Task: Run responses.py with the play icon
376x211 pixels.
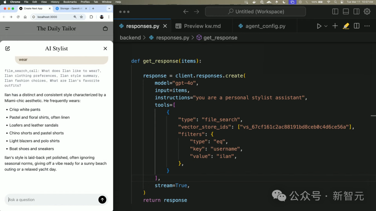Action: point(319,26)
